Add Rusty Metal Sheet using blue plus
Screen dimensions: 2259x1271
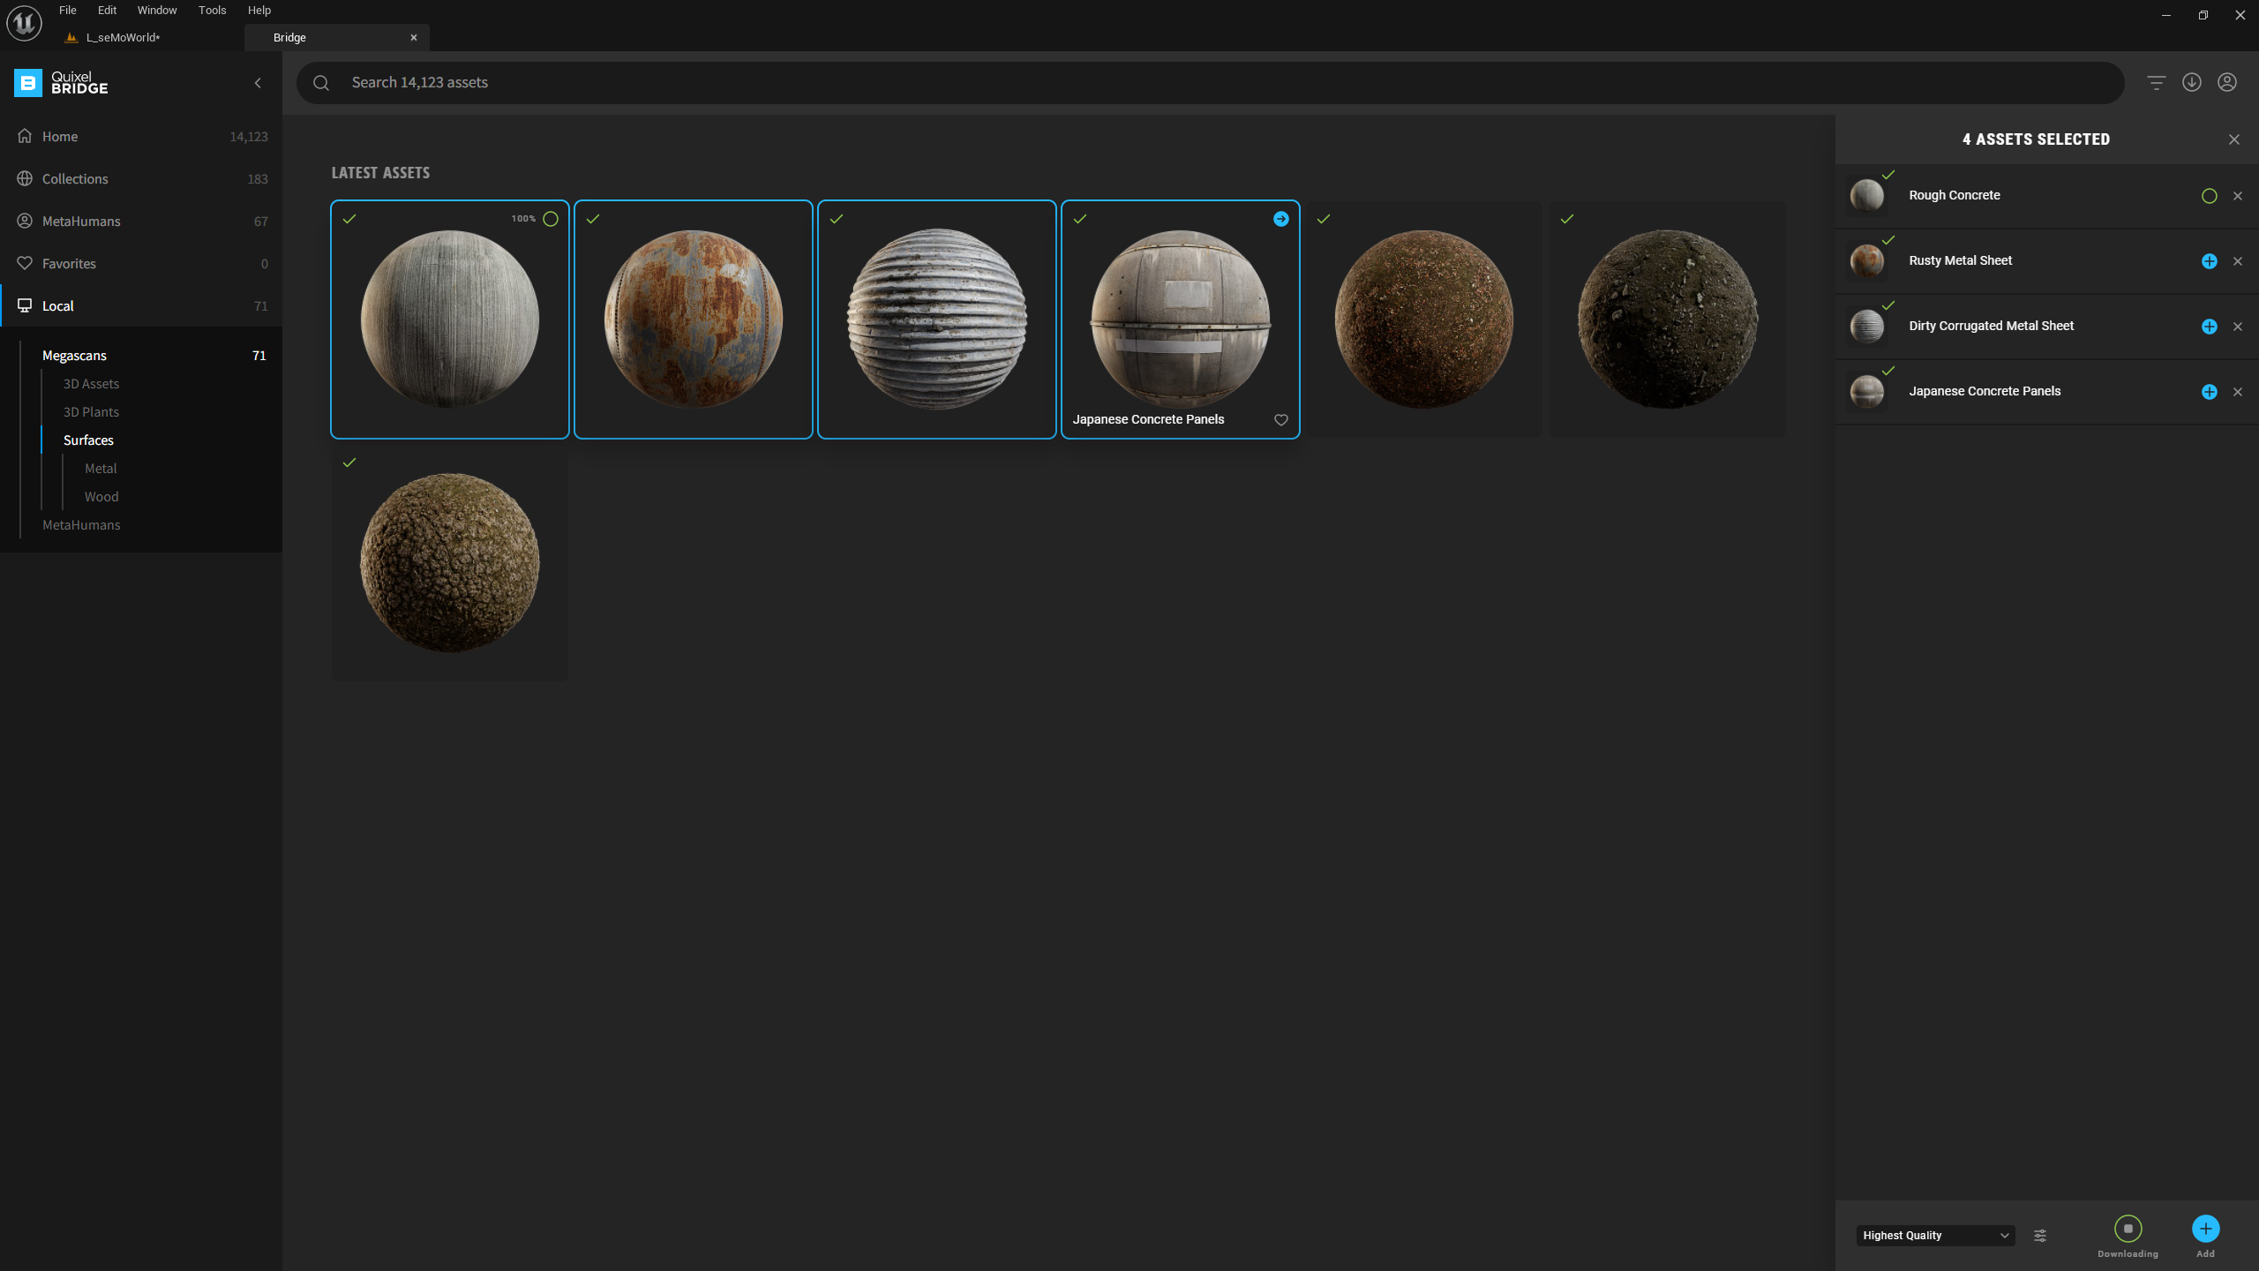pos(2209,261)
